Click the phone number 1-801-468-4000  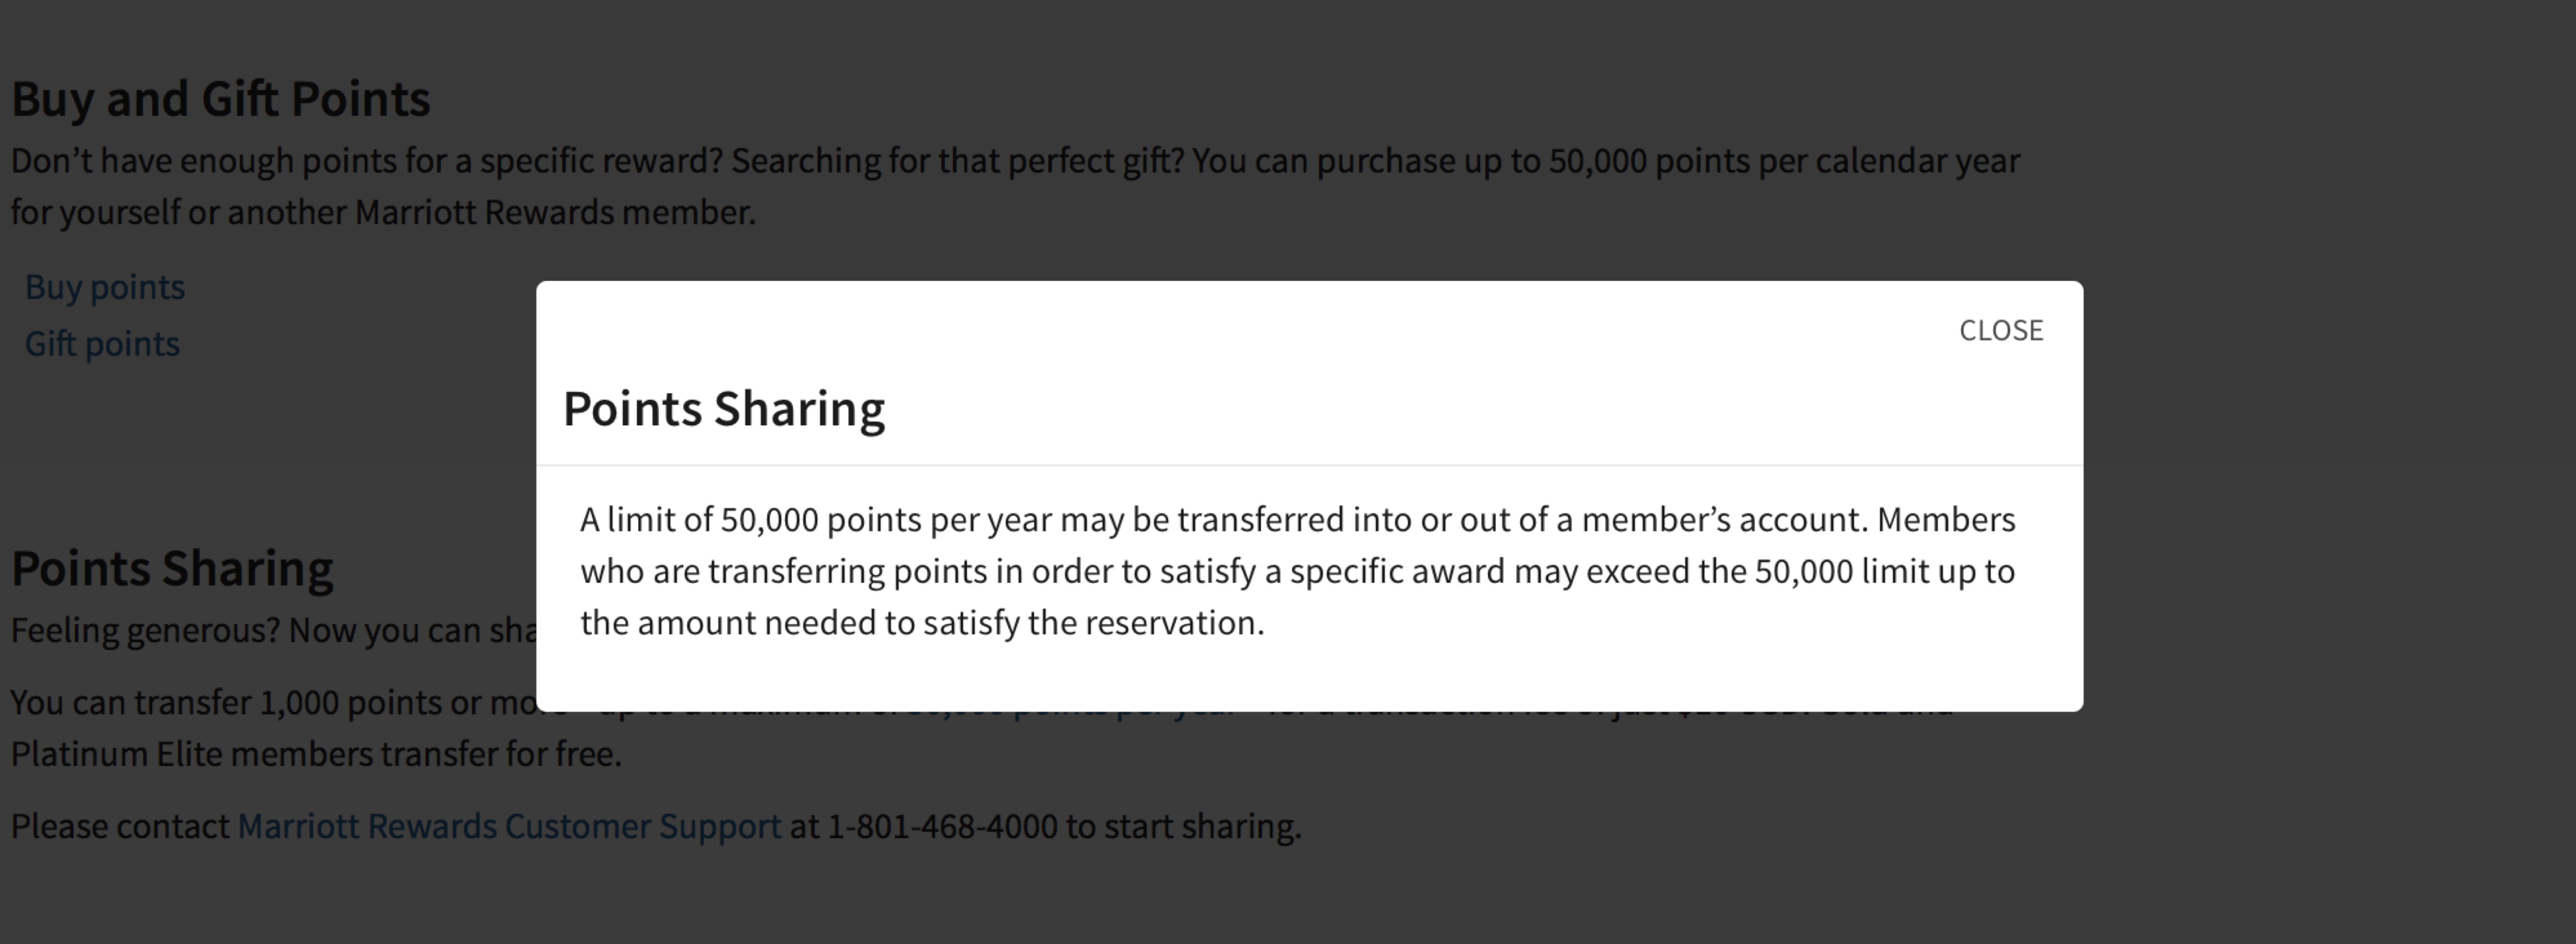[x=942, y=826]
